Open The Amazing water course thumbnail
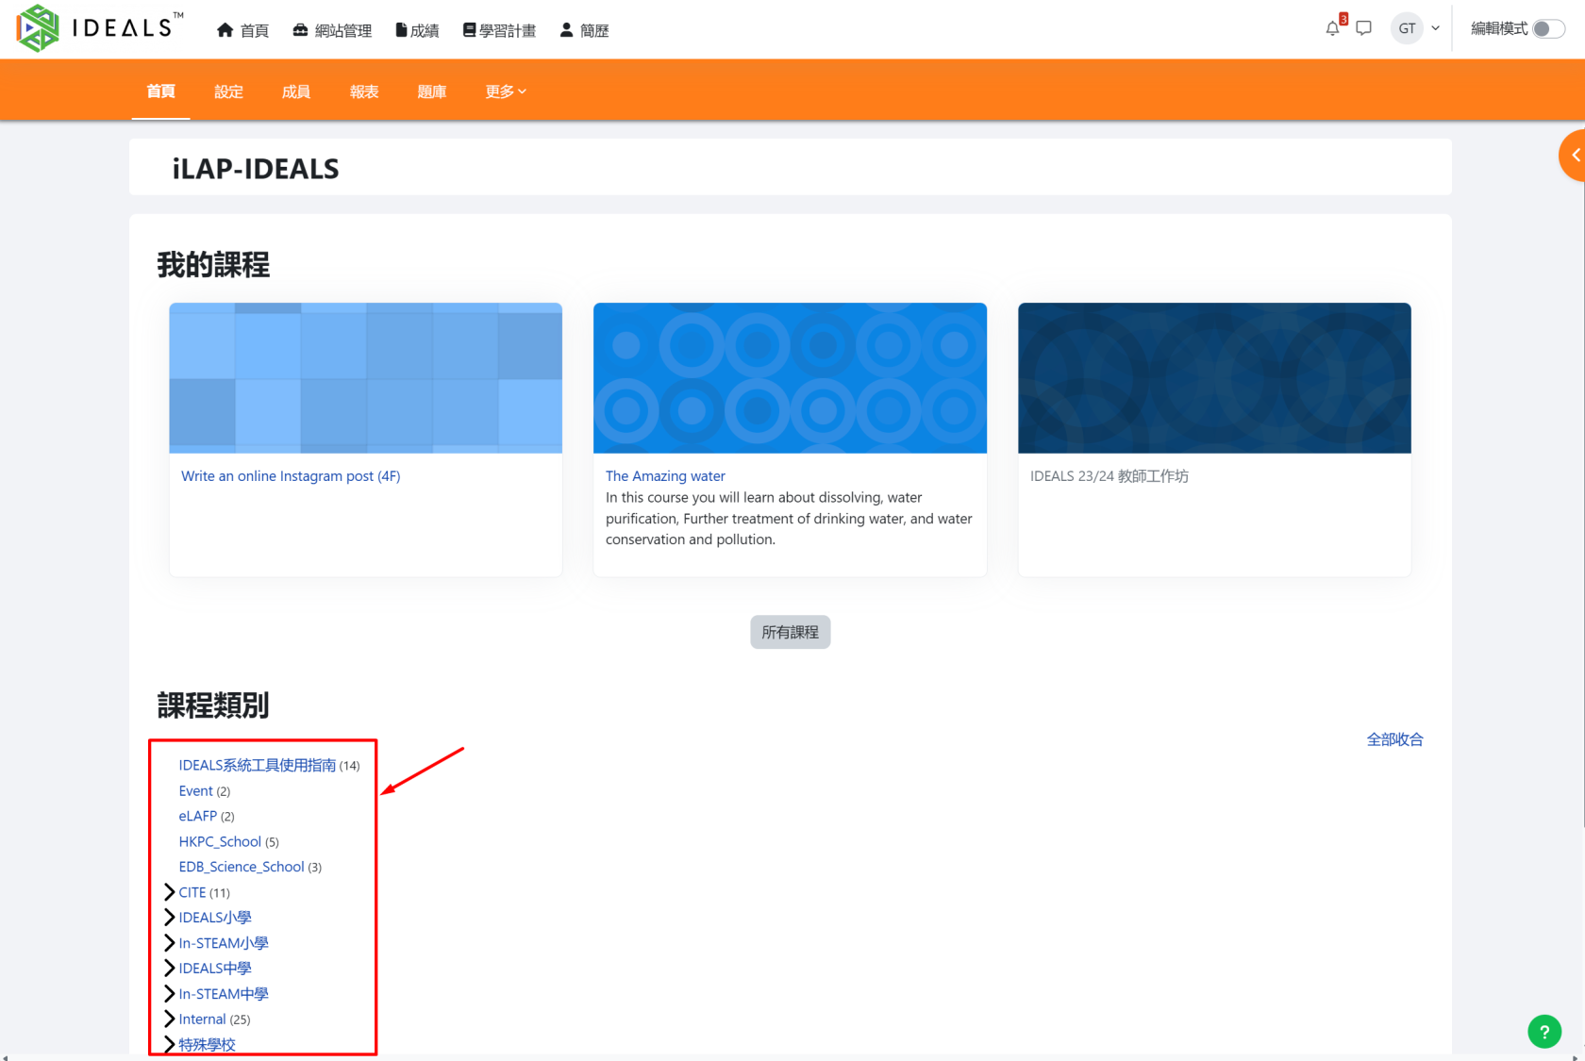The width and height of the screenshot is (1585, 1061). pyautogui.click(x=790, y=377)
